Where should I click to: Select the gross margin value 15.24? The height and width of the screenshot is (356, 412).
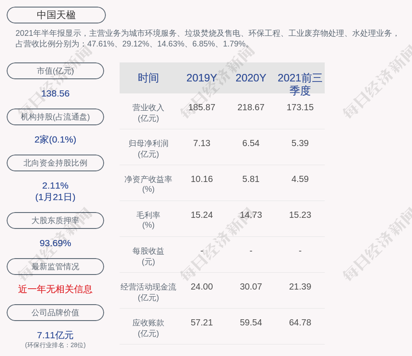[x=202, y=215]
